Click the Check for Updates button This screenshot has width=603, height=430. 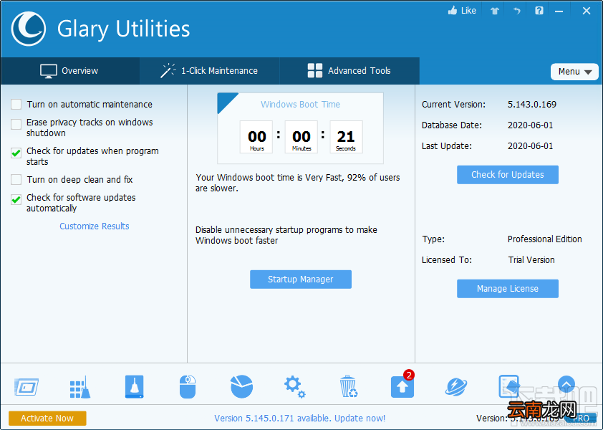pyautogui.click(x=508, y=175)
